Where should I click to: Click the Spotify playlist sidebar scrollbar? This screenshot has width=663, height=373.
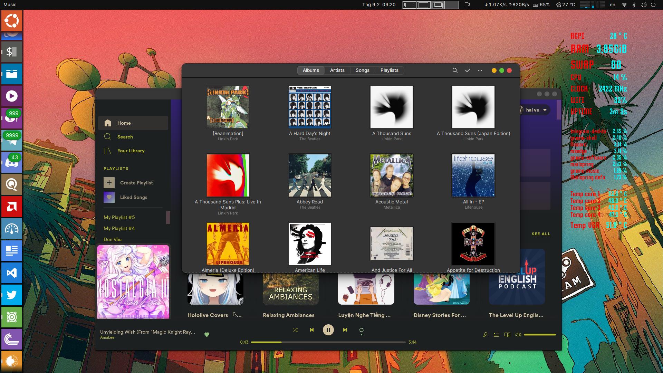[168, 218]
